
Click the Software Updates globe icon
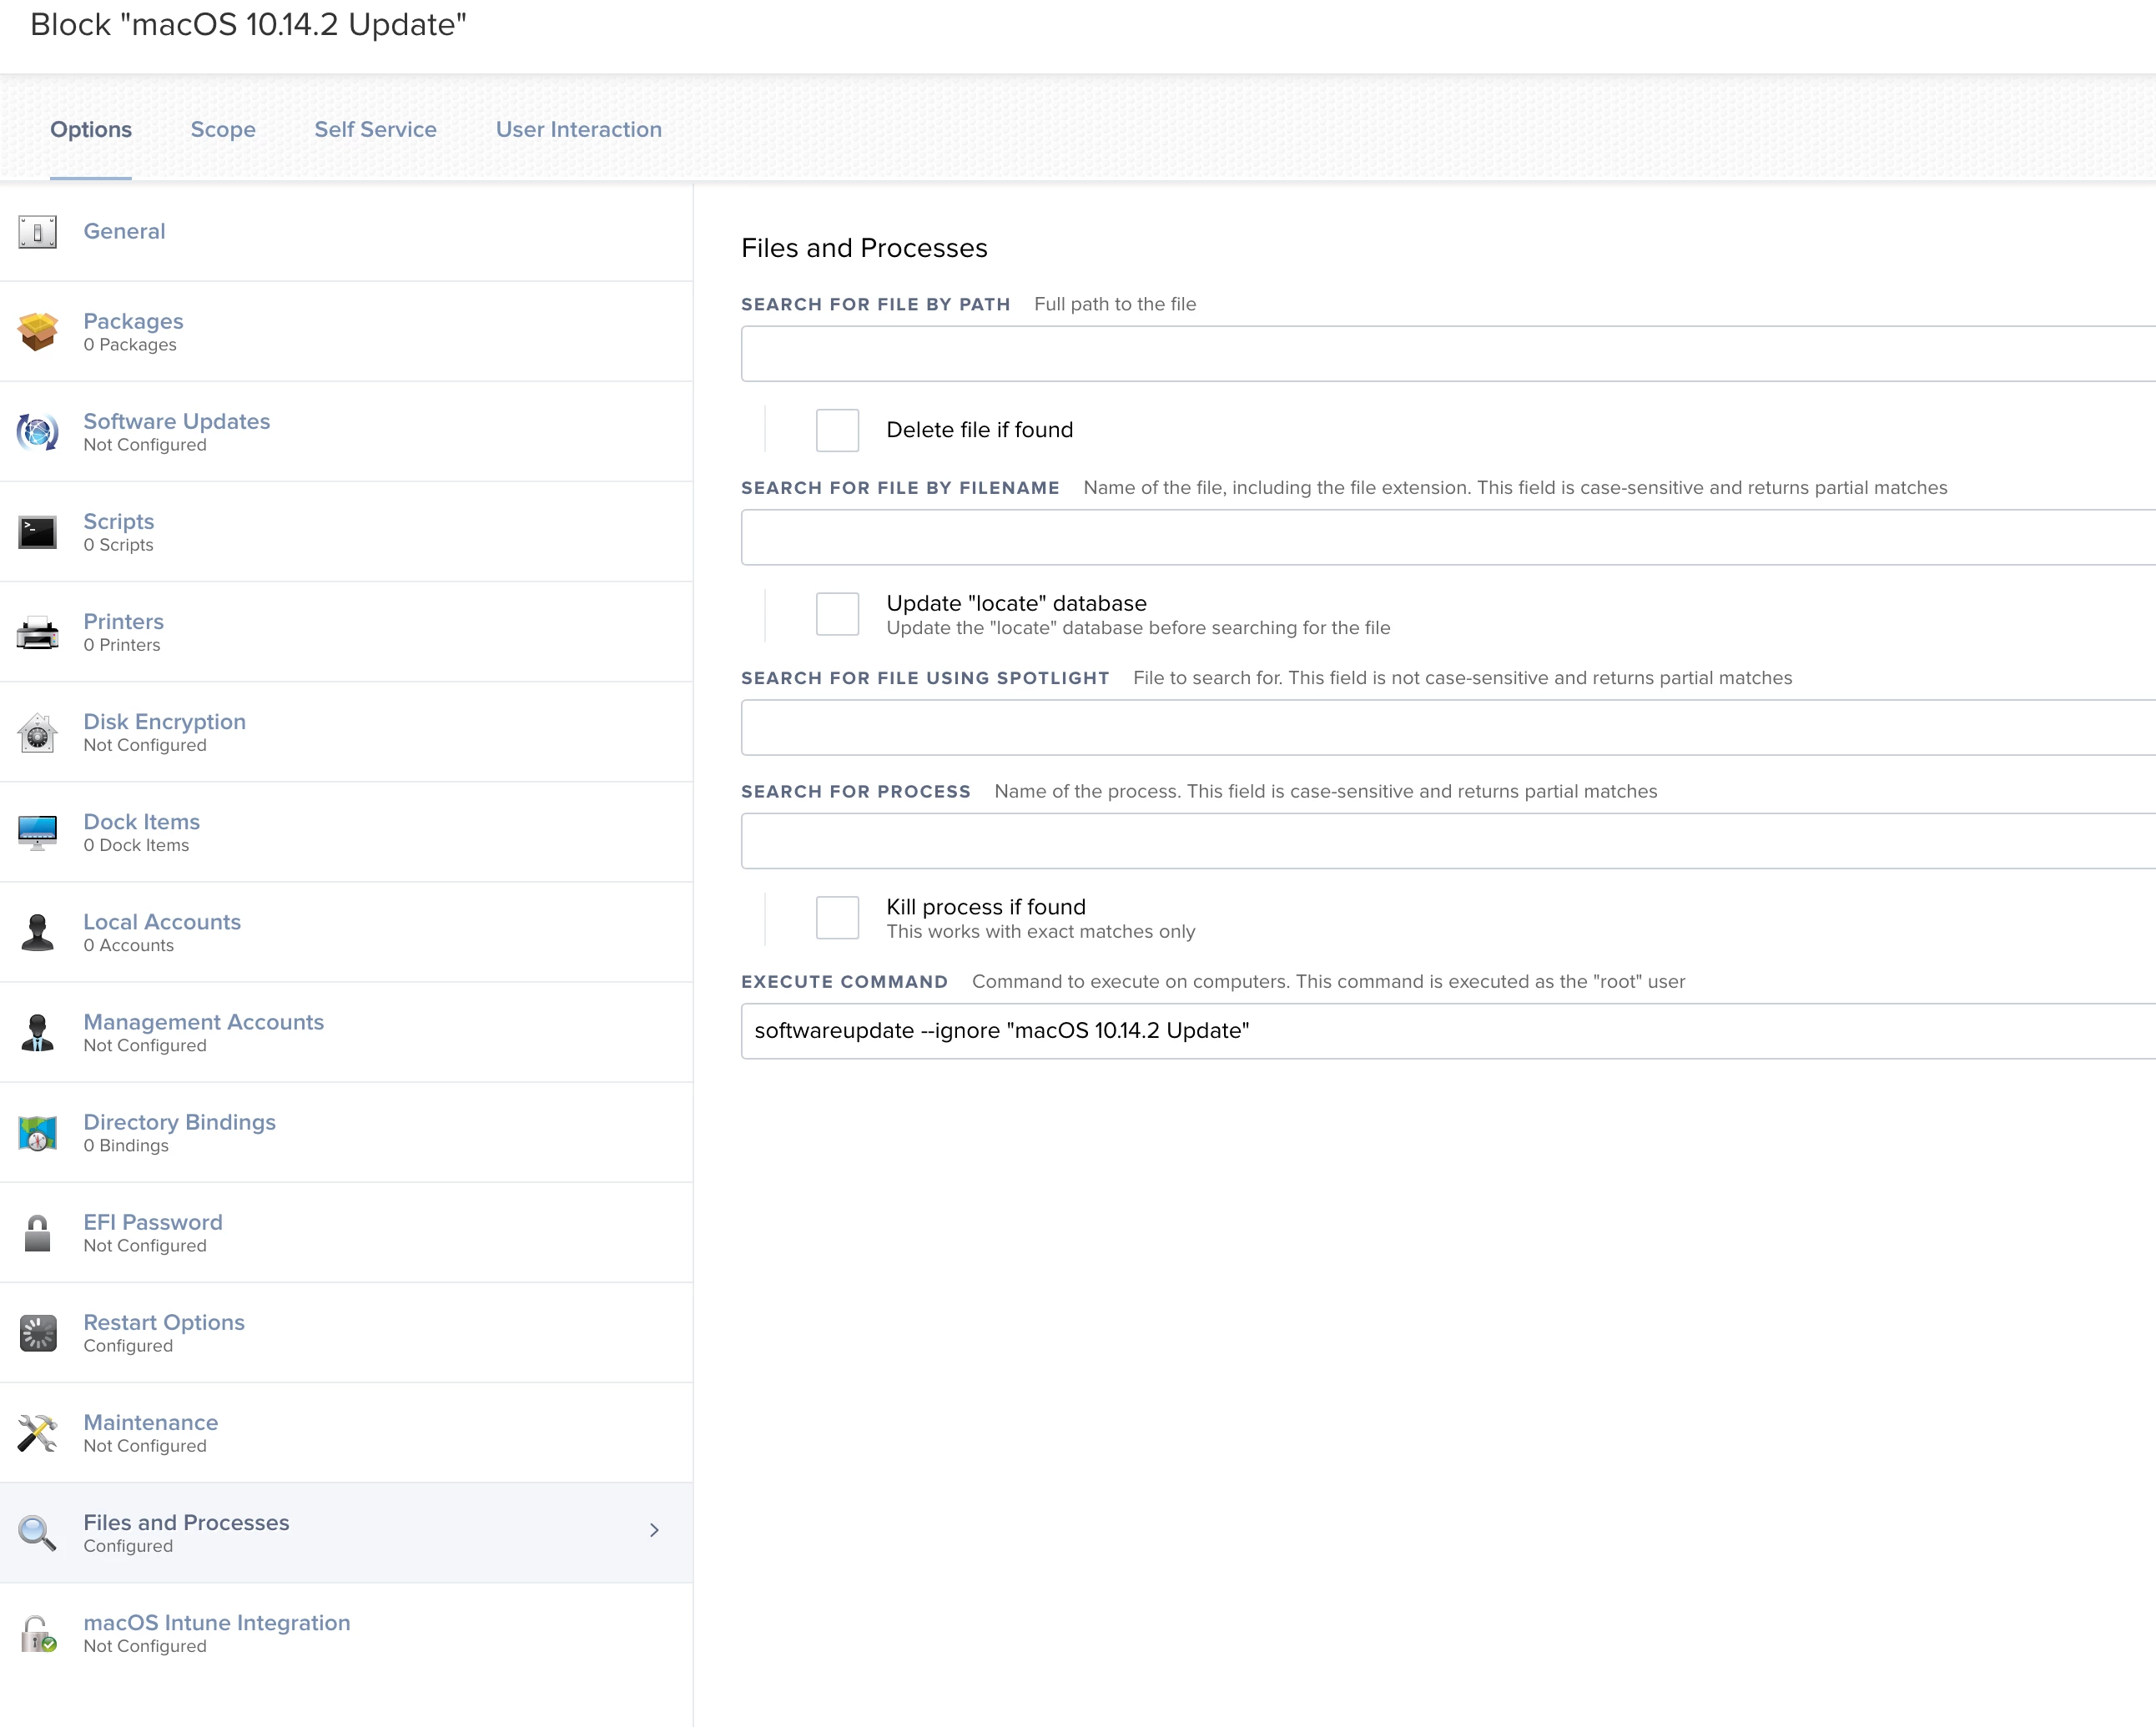tap(38, 432)
